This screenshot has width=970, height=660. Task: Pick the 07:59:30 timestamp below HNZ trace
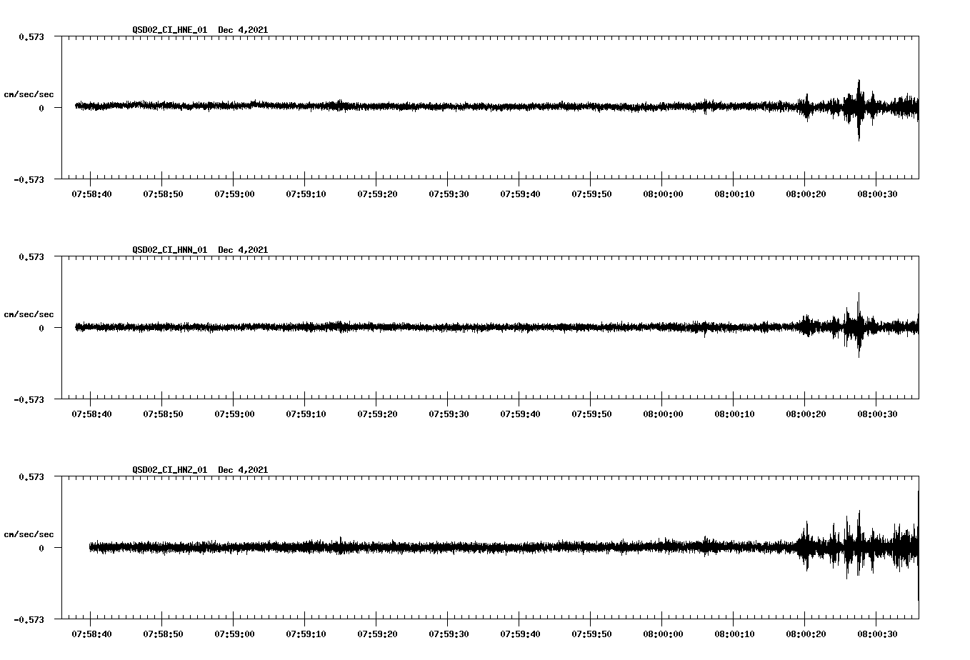coord(449,634)
